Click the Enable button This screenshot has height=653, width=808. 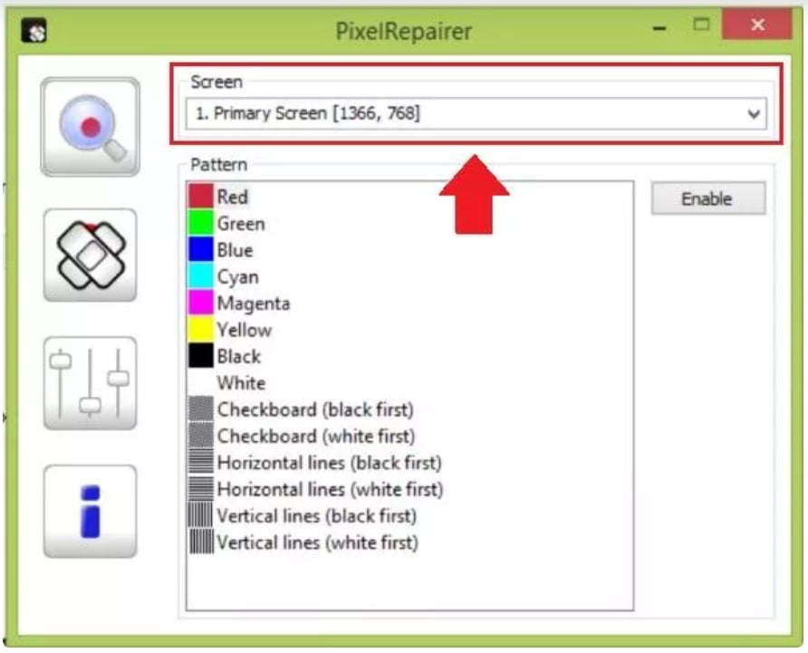pos(708,198)
